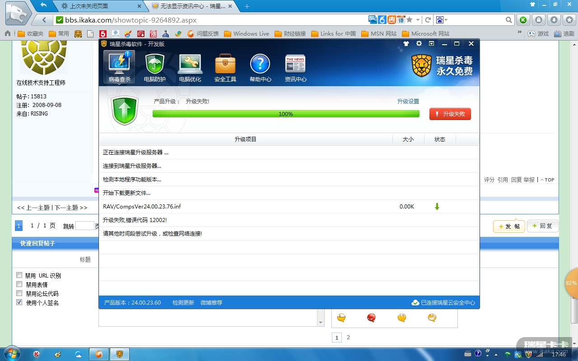This screenshot has height=361, width=578.
Task: Click the red 升级失败 button
Action: [450, 114]
